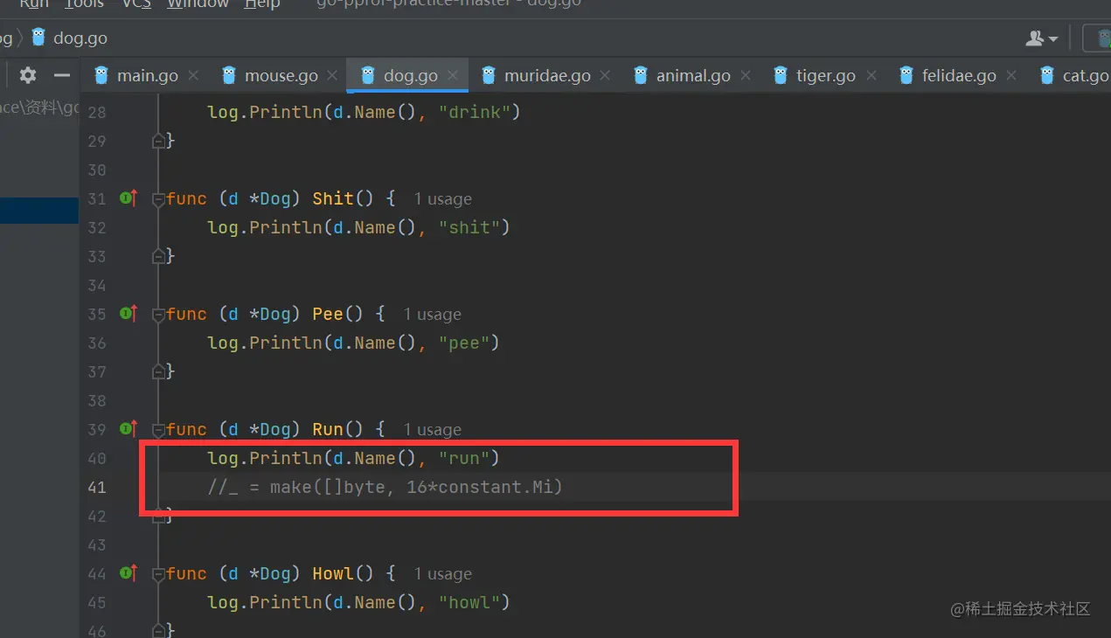Click the tiger.go tab gopher icon

[x=781, y=75]
